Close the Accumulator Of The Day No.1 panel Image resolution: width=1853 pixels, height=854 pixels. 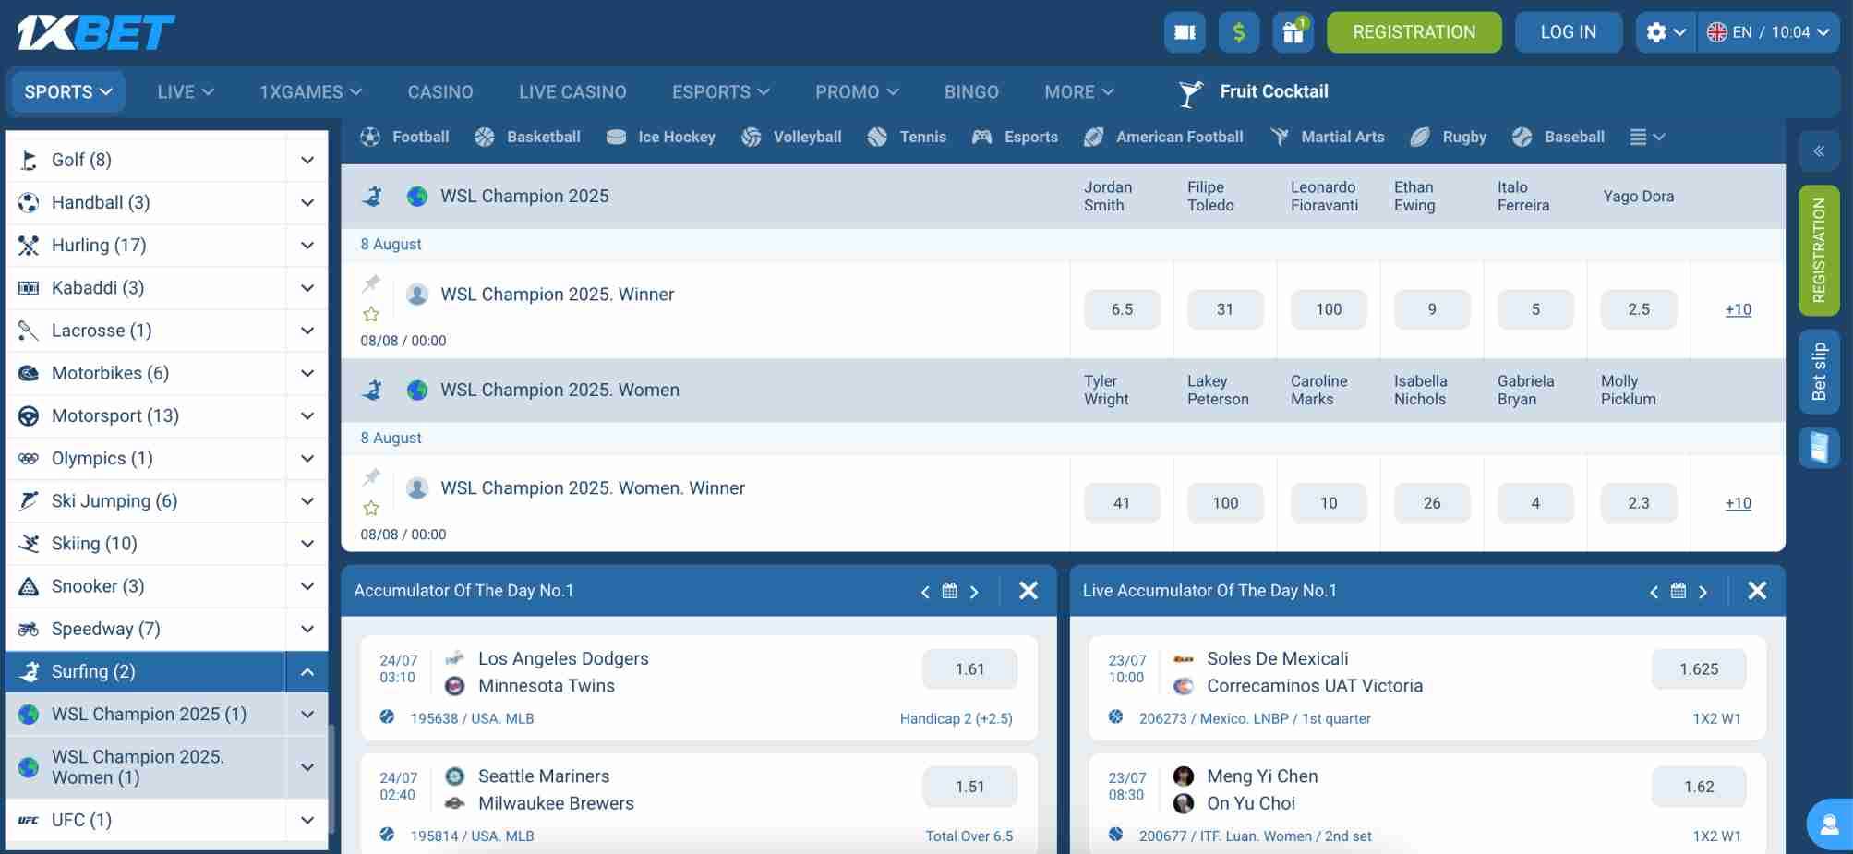coord(1029,591)
